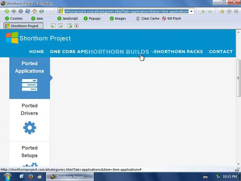Screen dimensions: 241x181
Task: Open the Windows Start orb
Action: pos(8,177)
